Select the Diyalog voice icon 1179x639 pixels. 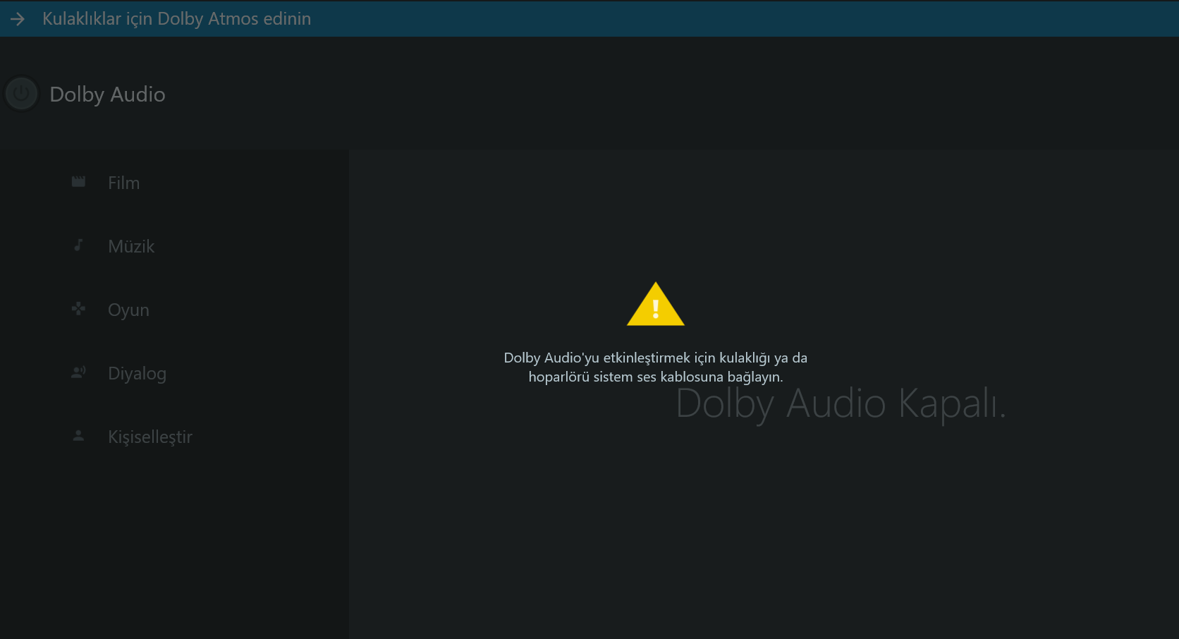point(78,372)
